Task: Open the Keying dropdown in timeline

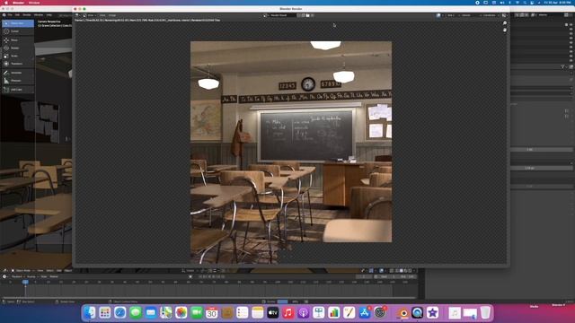Action: (31, 277)
